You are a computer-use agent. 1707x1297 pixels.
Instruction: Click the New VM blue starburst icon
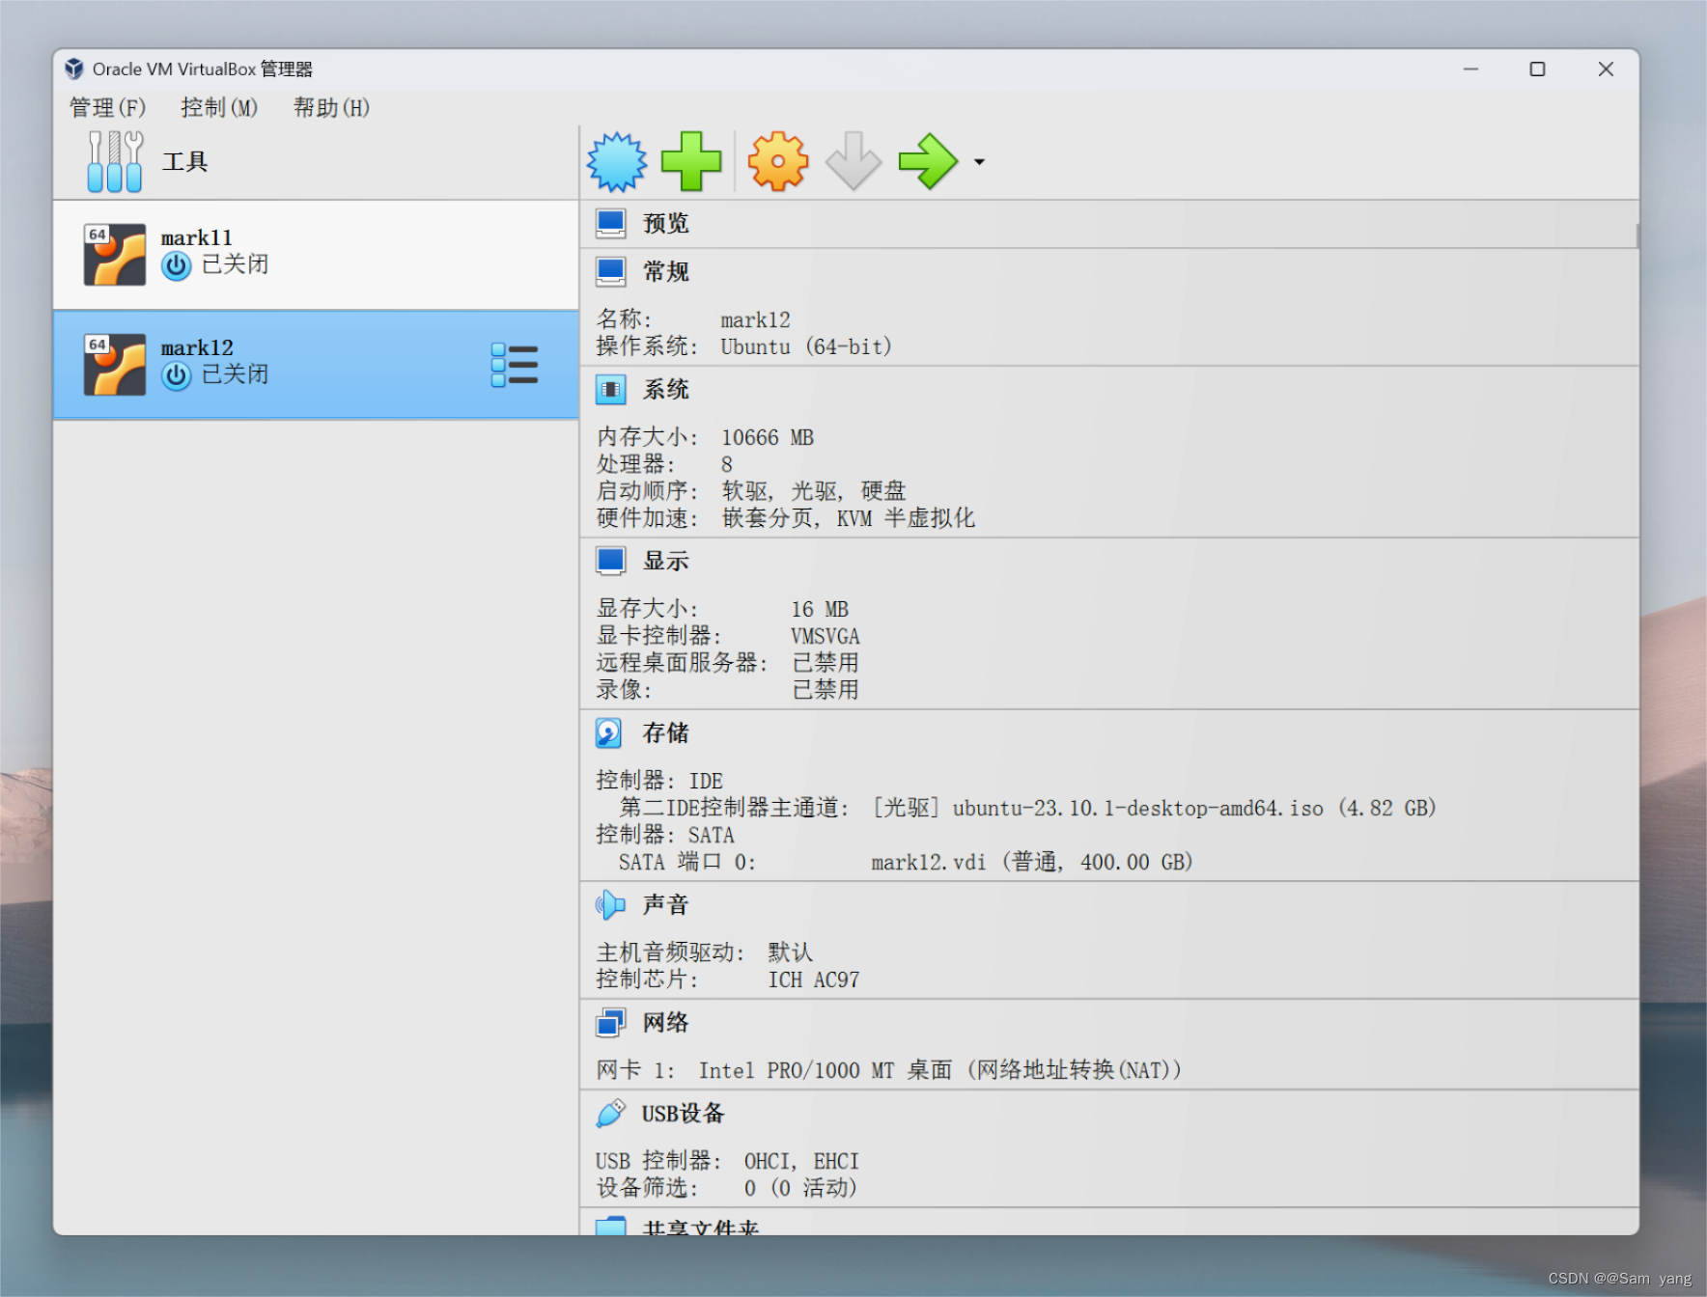[616, 161]
